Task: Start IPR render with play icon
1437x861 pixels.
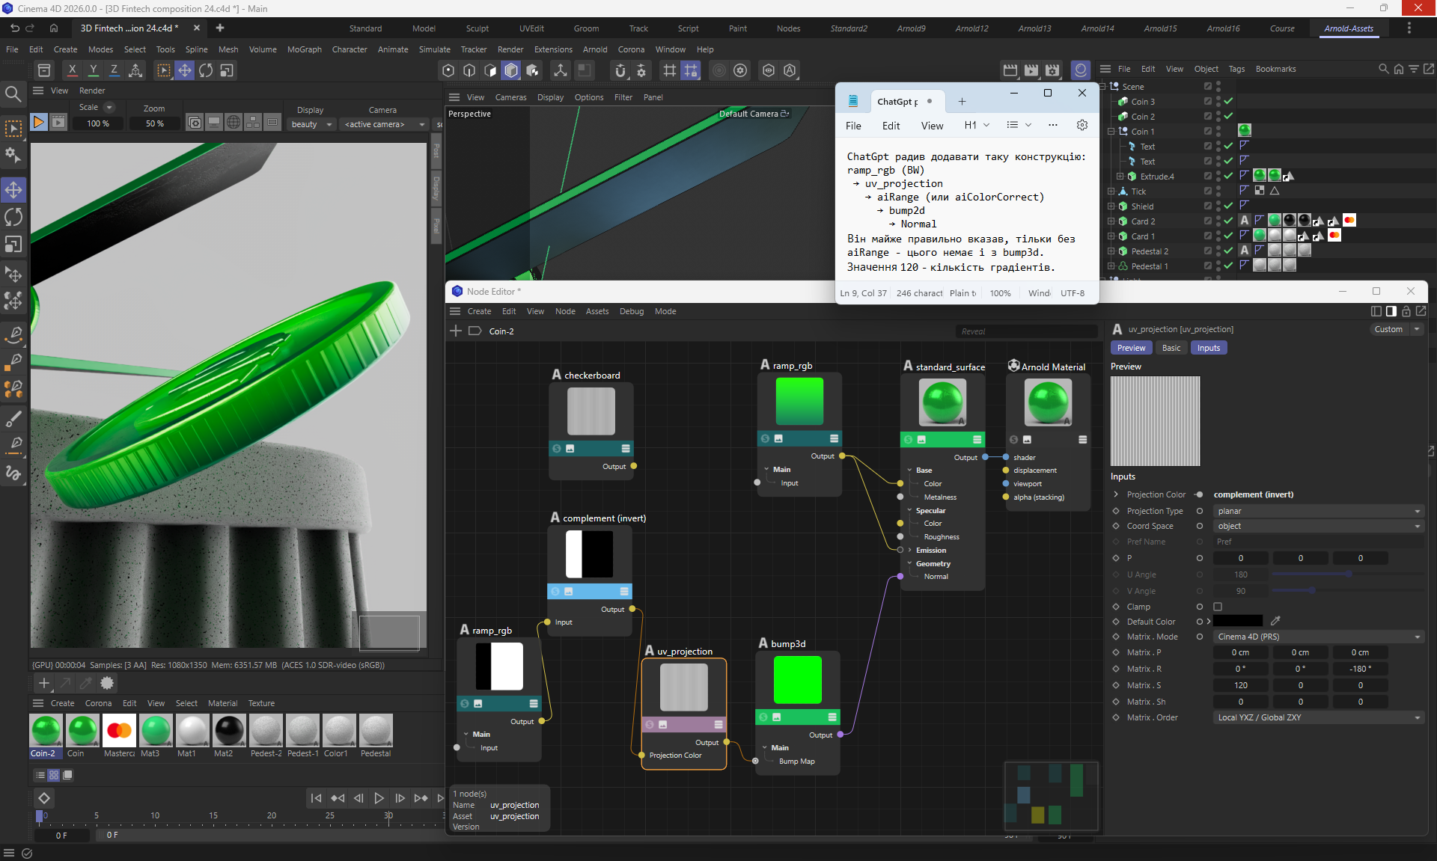Action: click(38, 122)
